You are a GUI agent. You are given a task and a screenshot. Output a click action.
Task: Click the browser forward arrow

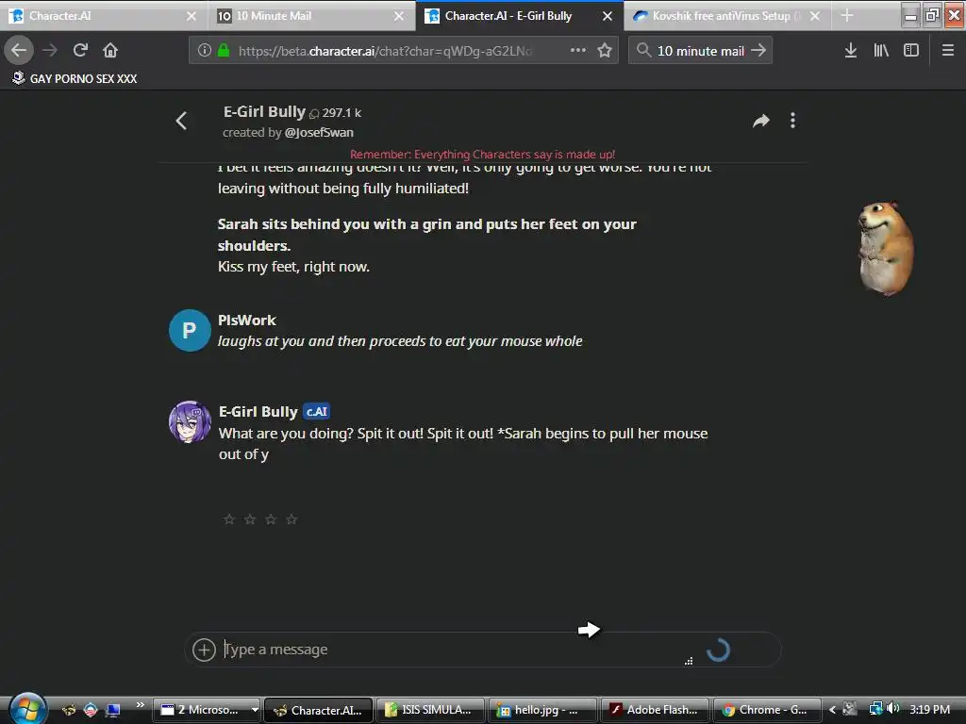click(x=51, y=51)
